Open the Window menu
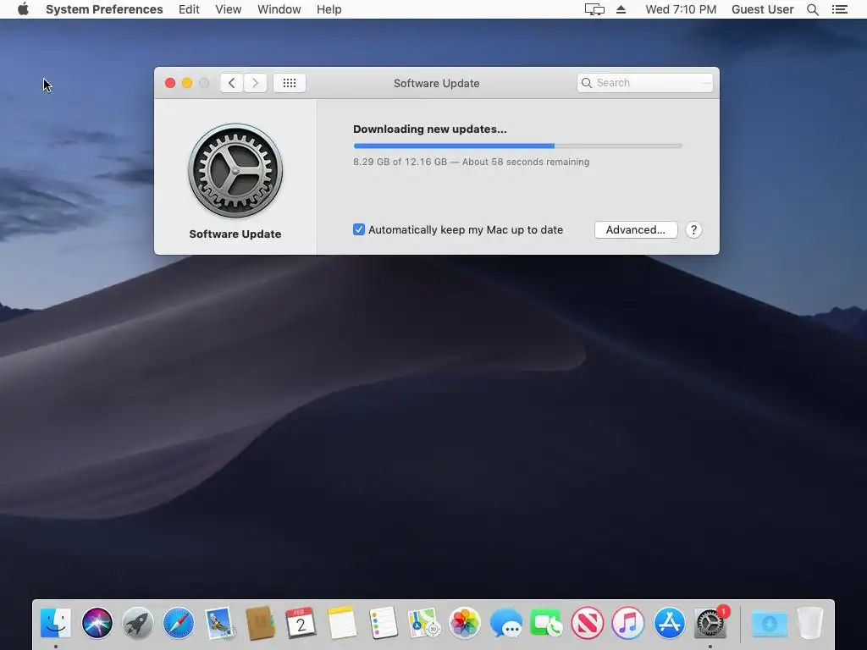Image resolution: width=867 pixels, height=650 pixels. [x=279, y=9]
